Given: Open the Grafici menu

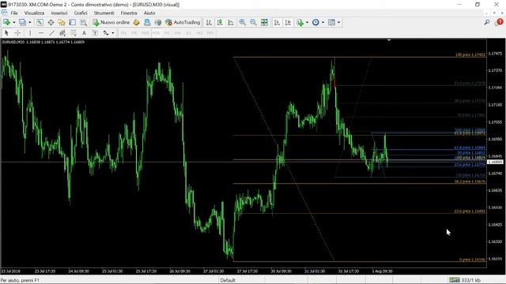Looking at the screenshot, I should (x=81, y=13).
